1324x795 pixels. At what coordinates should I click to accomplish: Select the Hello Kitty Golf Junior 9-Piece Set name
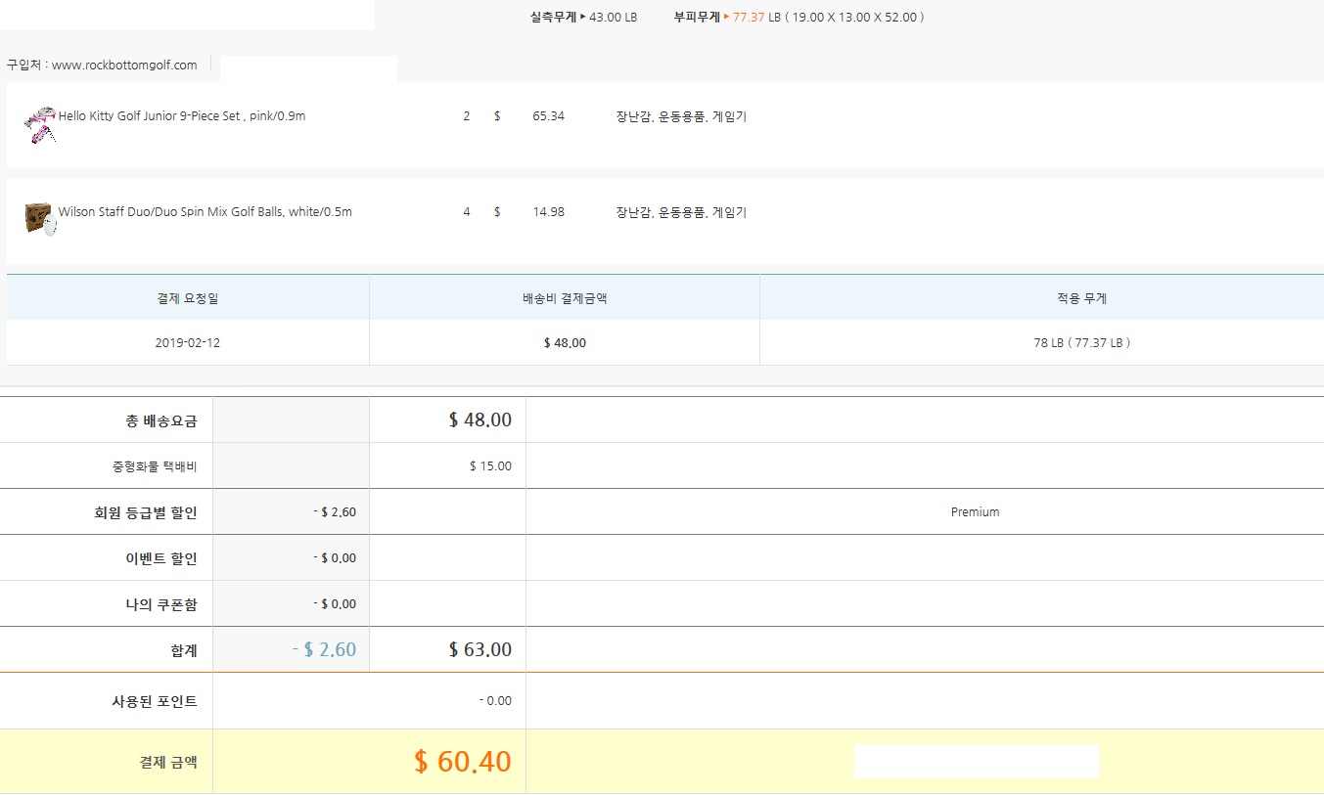pos(182,116)
